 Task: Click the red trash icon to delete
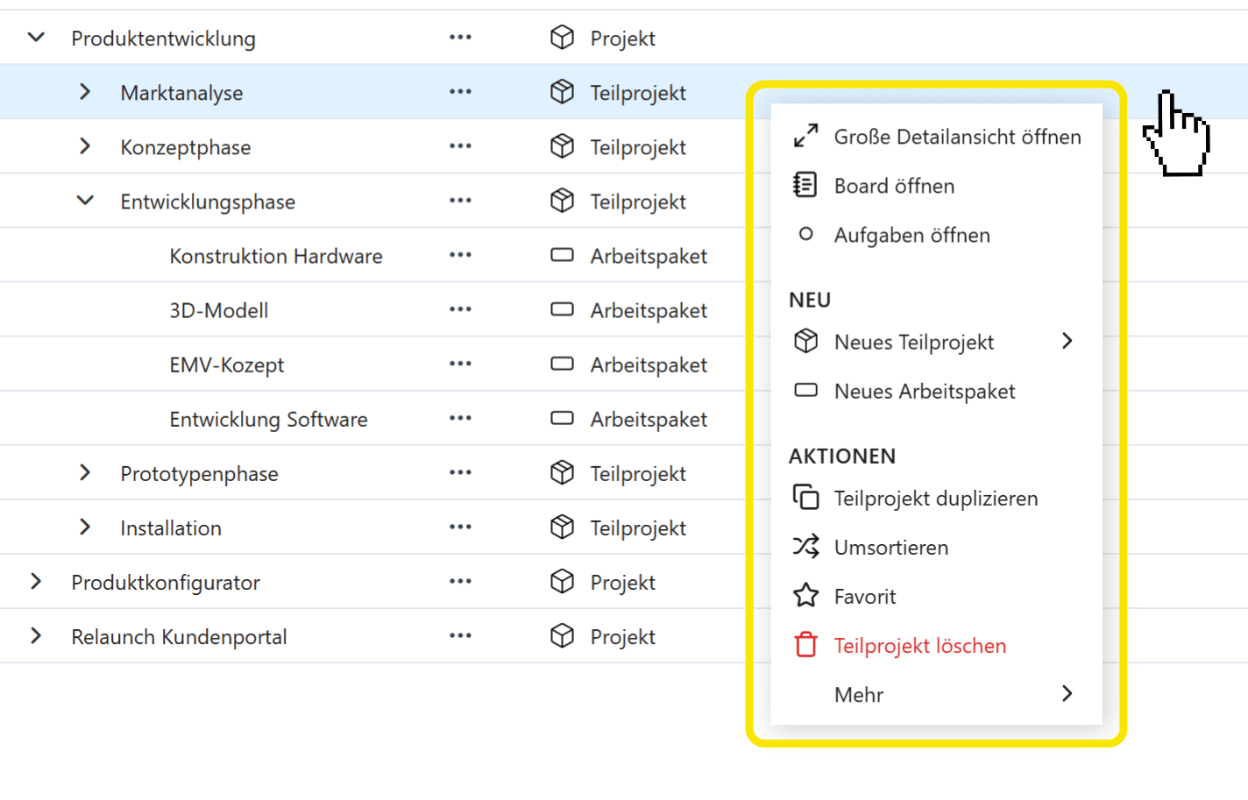(805, 646)
